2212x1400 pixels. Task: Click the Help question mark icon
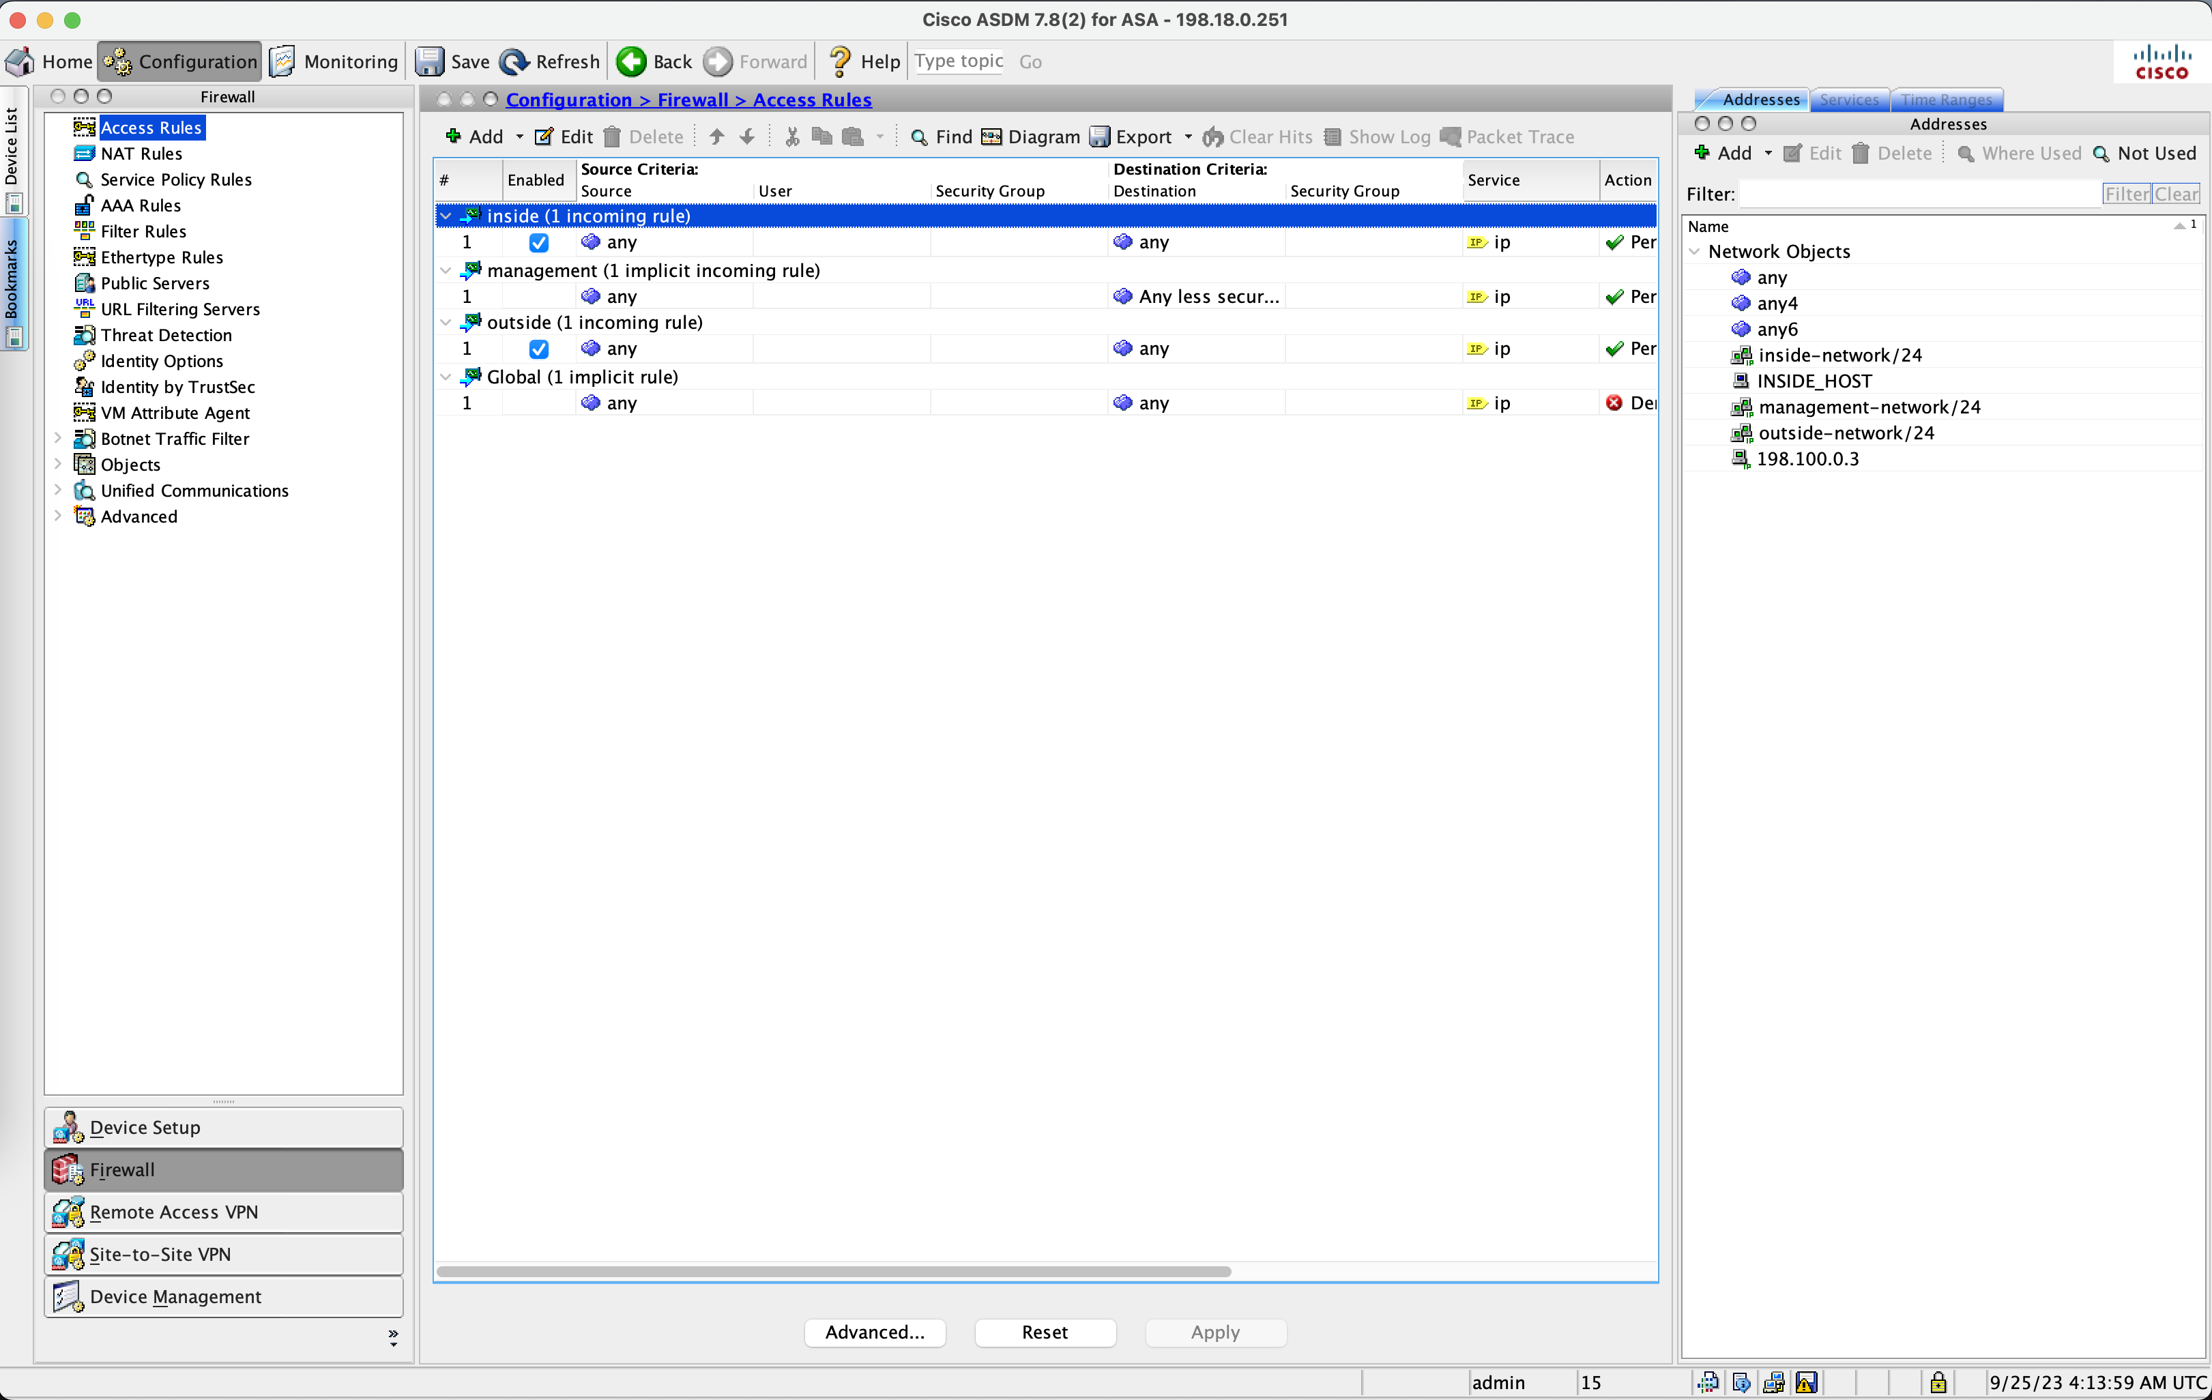(x=840, y=61)
